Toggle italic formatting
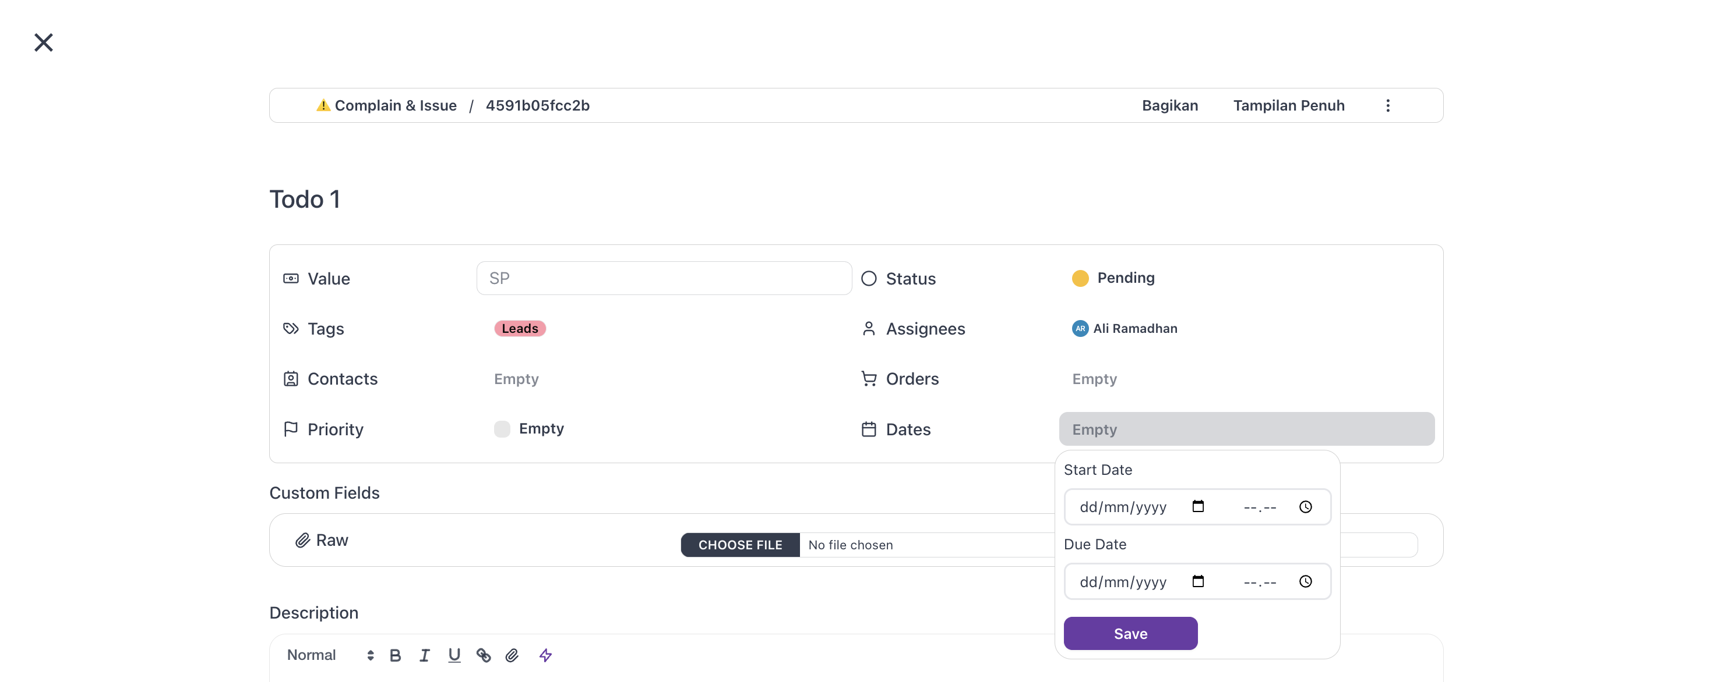This screenshot has height=682, width=1713. click(x=424, y=655)
